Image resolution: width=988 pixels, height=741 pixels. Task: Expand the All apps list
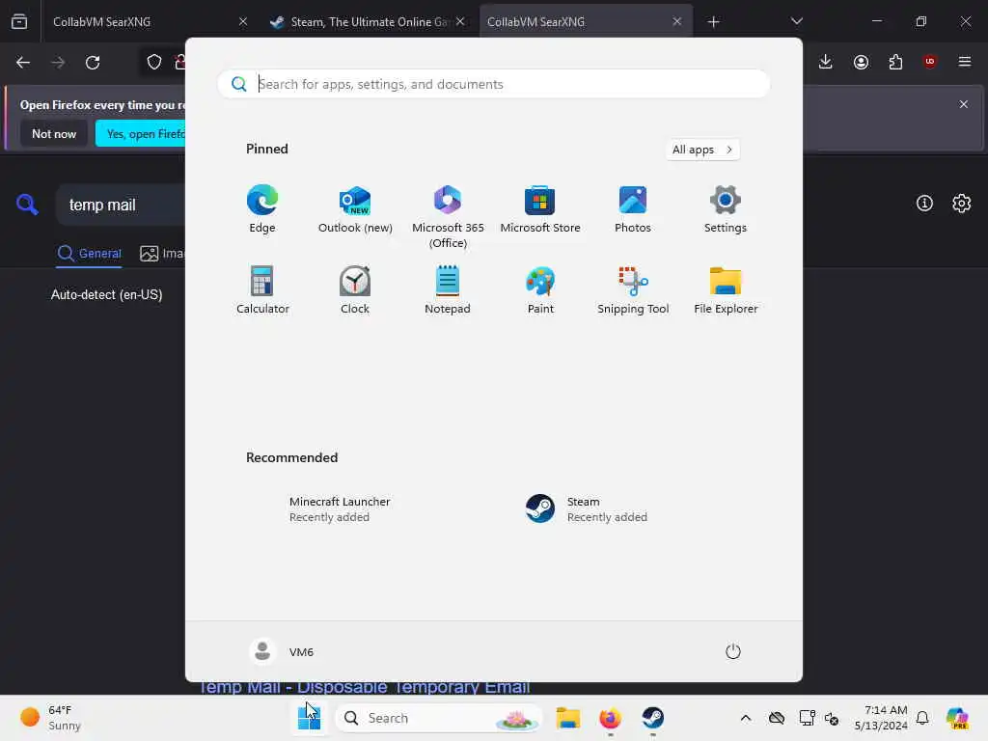click(x=702, y=150)
